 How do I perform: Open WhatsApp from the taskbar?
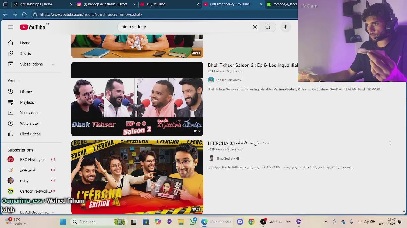tap(193, 222)
